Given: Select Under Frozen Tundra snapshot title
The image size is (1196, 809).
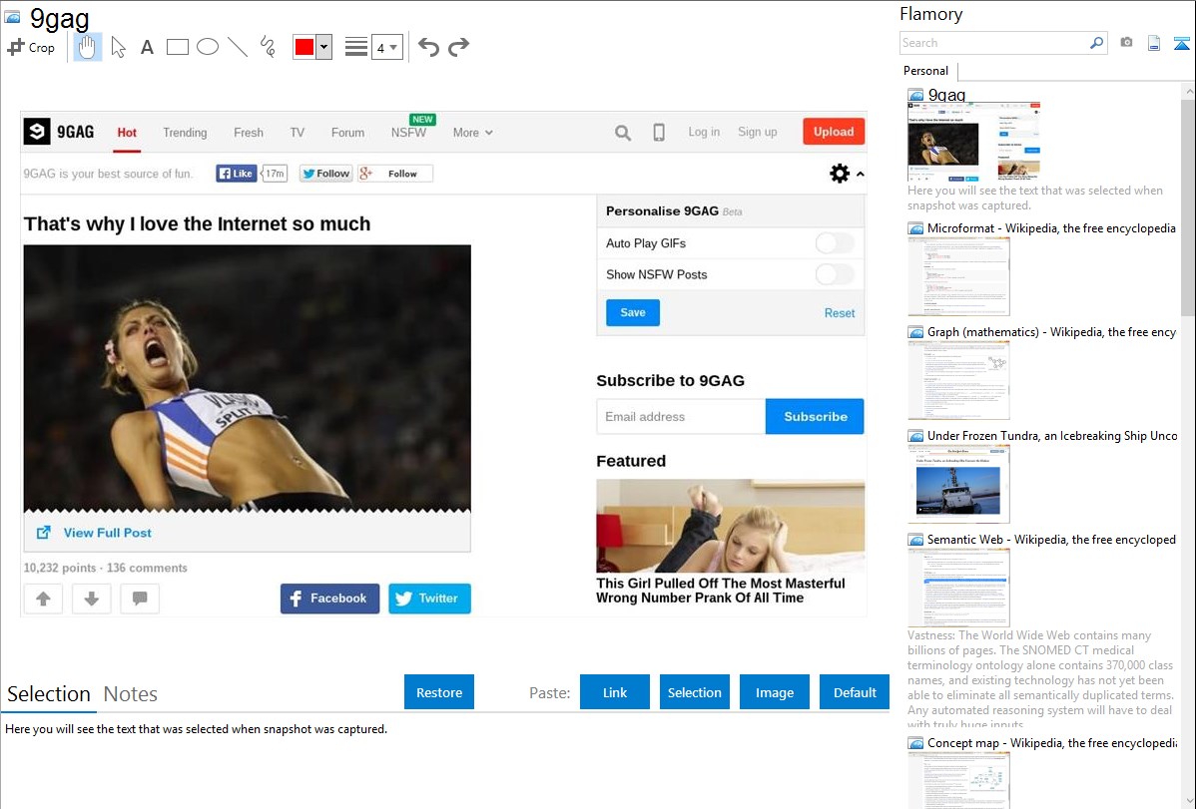Looking at the screenshot, I should pos(1052,435).
